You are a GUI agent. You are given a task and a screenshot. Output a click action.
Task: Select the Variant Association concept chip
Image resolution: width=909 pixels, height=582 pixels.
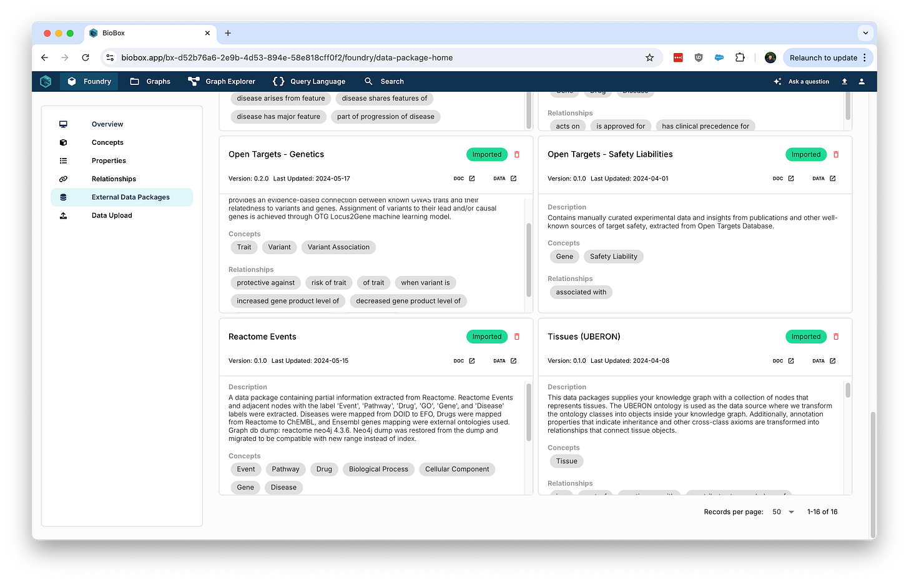coord(338,247)
